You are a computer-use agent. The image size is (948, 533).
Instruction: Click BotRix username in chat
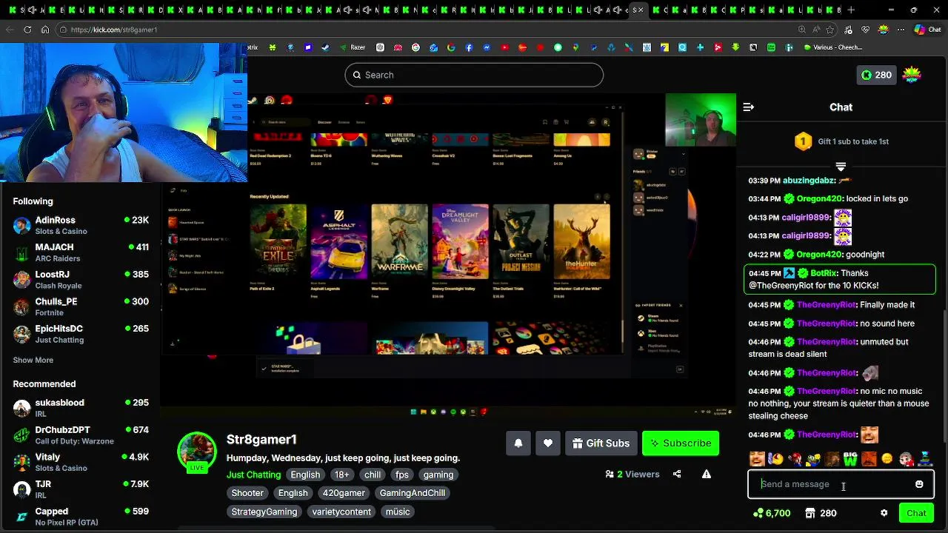[x=824, y=273]
